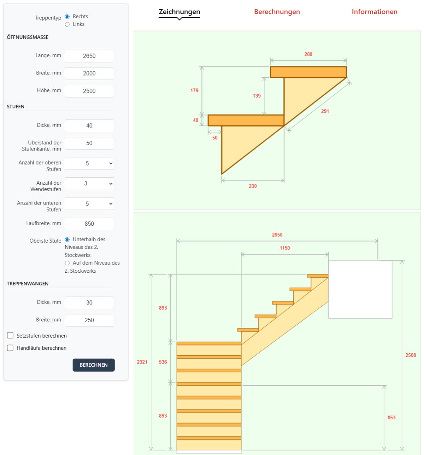The image size is (424, 455).
Task: Choose top step below 2nd floor level
Action: (67, 240)
